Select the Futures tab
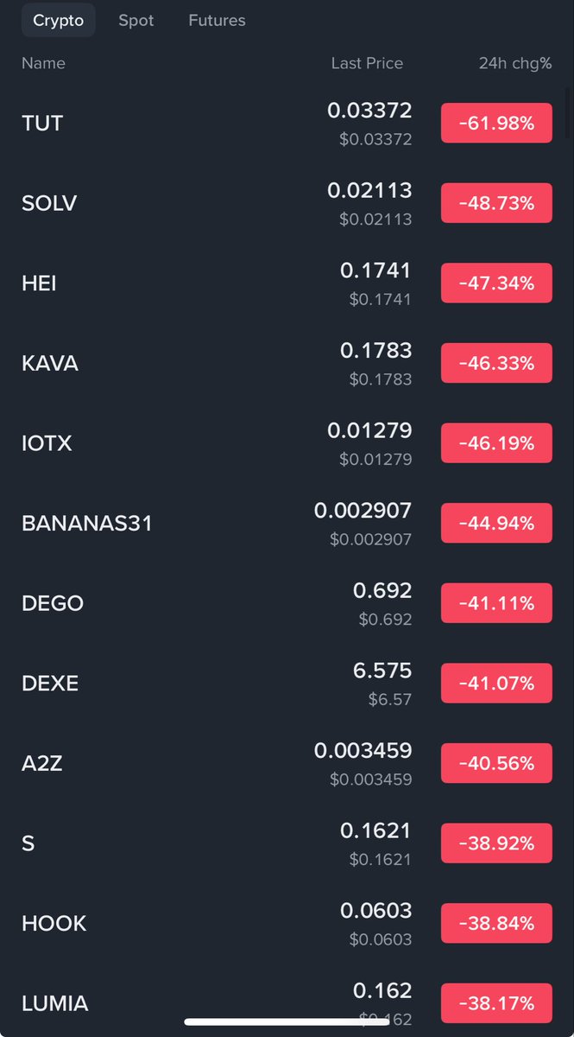 217,20
